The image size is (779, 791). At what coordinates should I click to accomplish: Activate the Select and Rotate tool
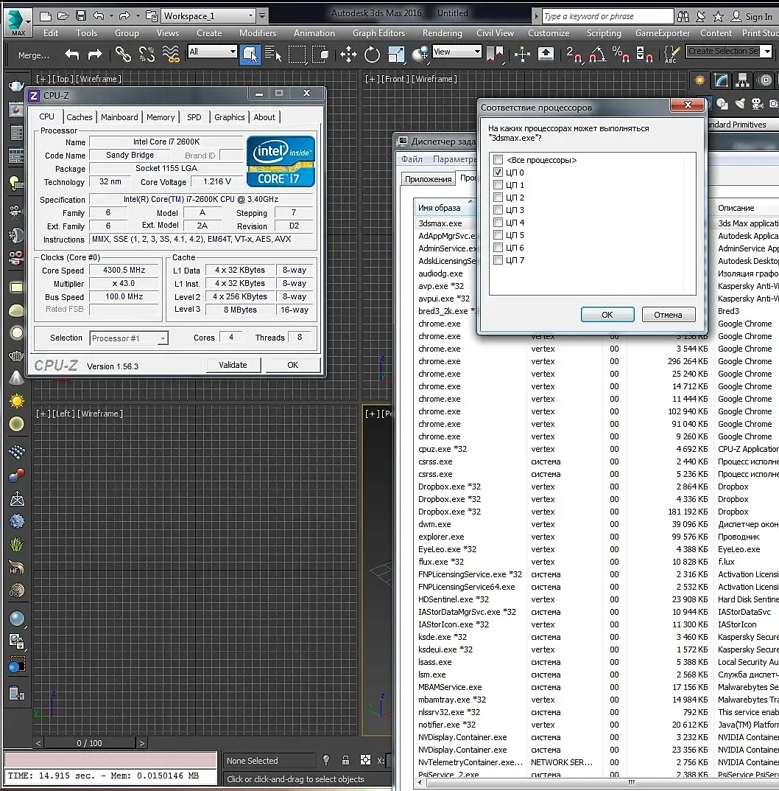click(x=372, y=54)
